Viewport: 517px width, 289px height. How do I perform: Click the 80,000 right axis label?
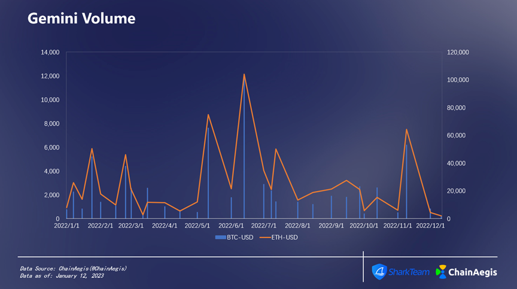pos(457,108)
